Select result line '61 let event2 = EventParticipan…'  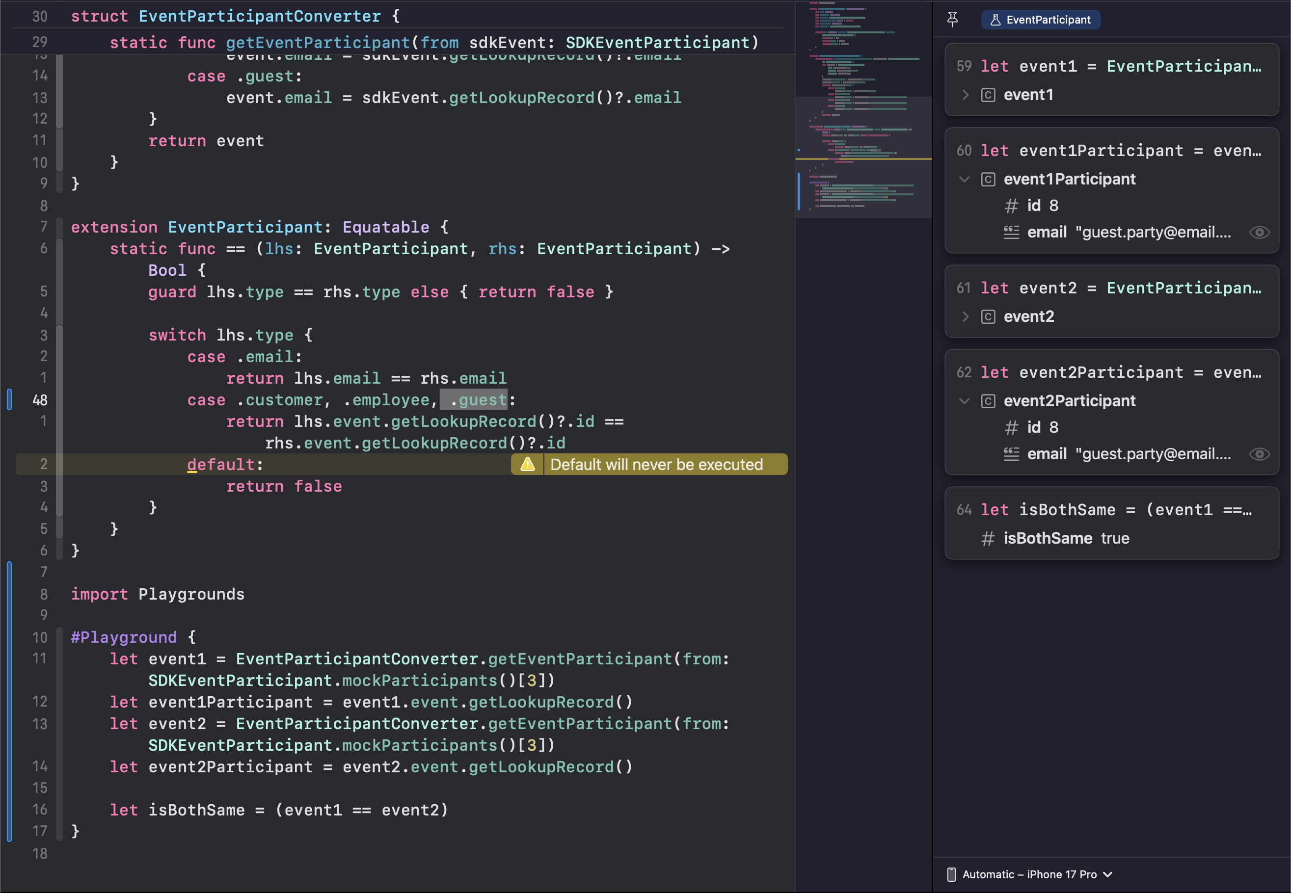(x=1109, y=288)
